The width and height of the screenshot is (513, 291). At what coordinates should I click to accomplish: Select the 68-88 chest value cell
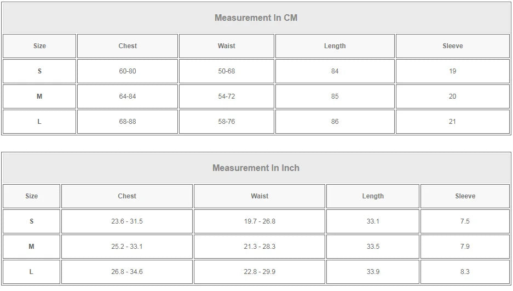tap(128, 122)
